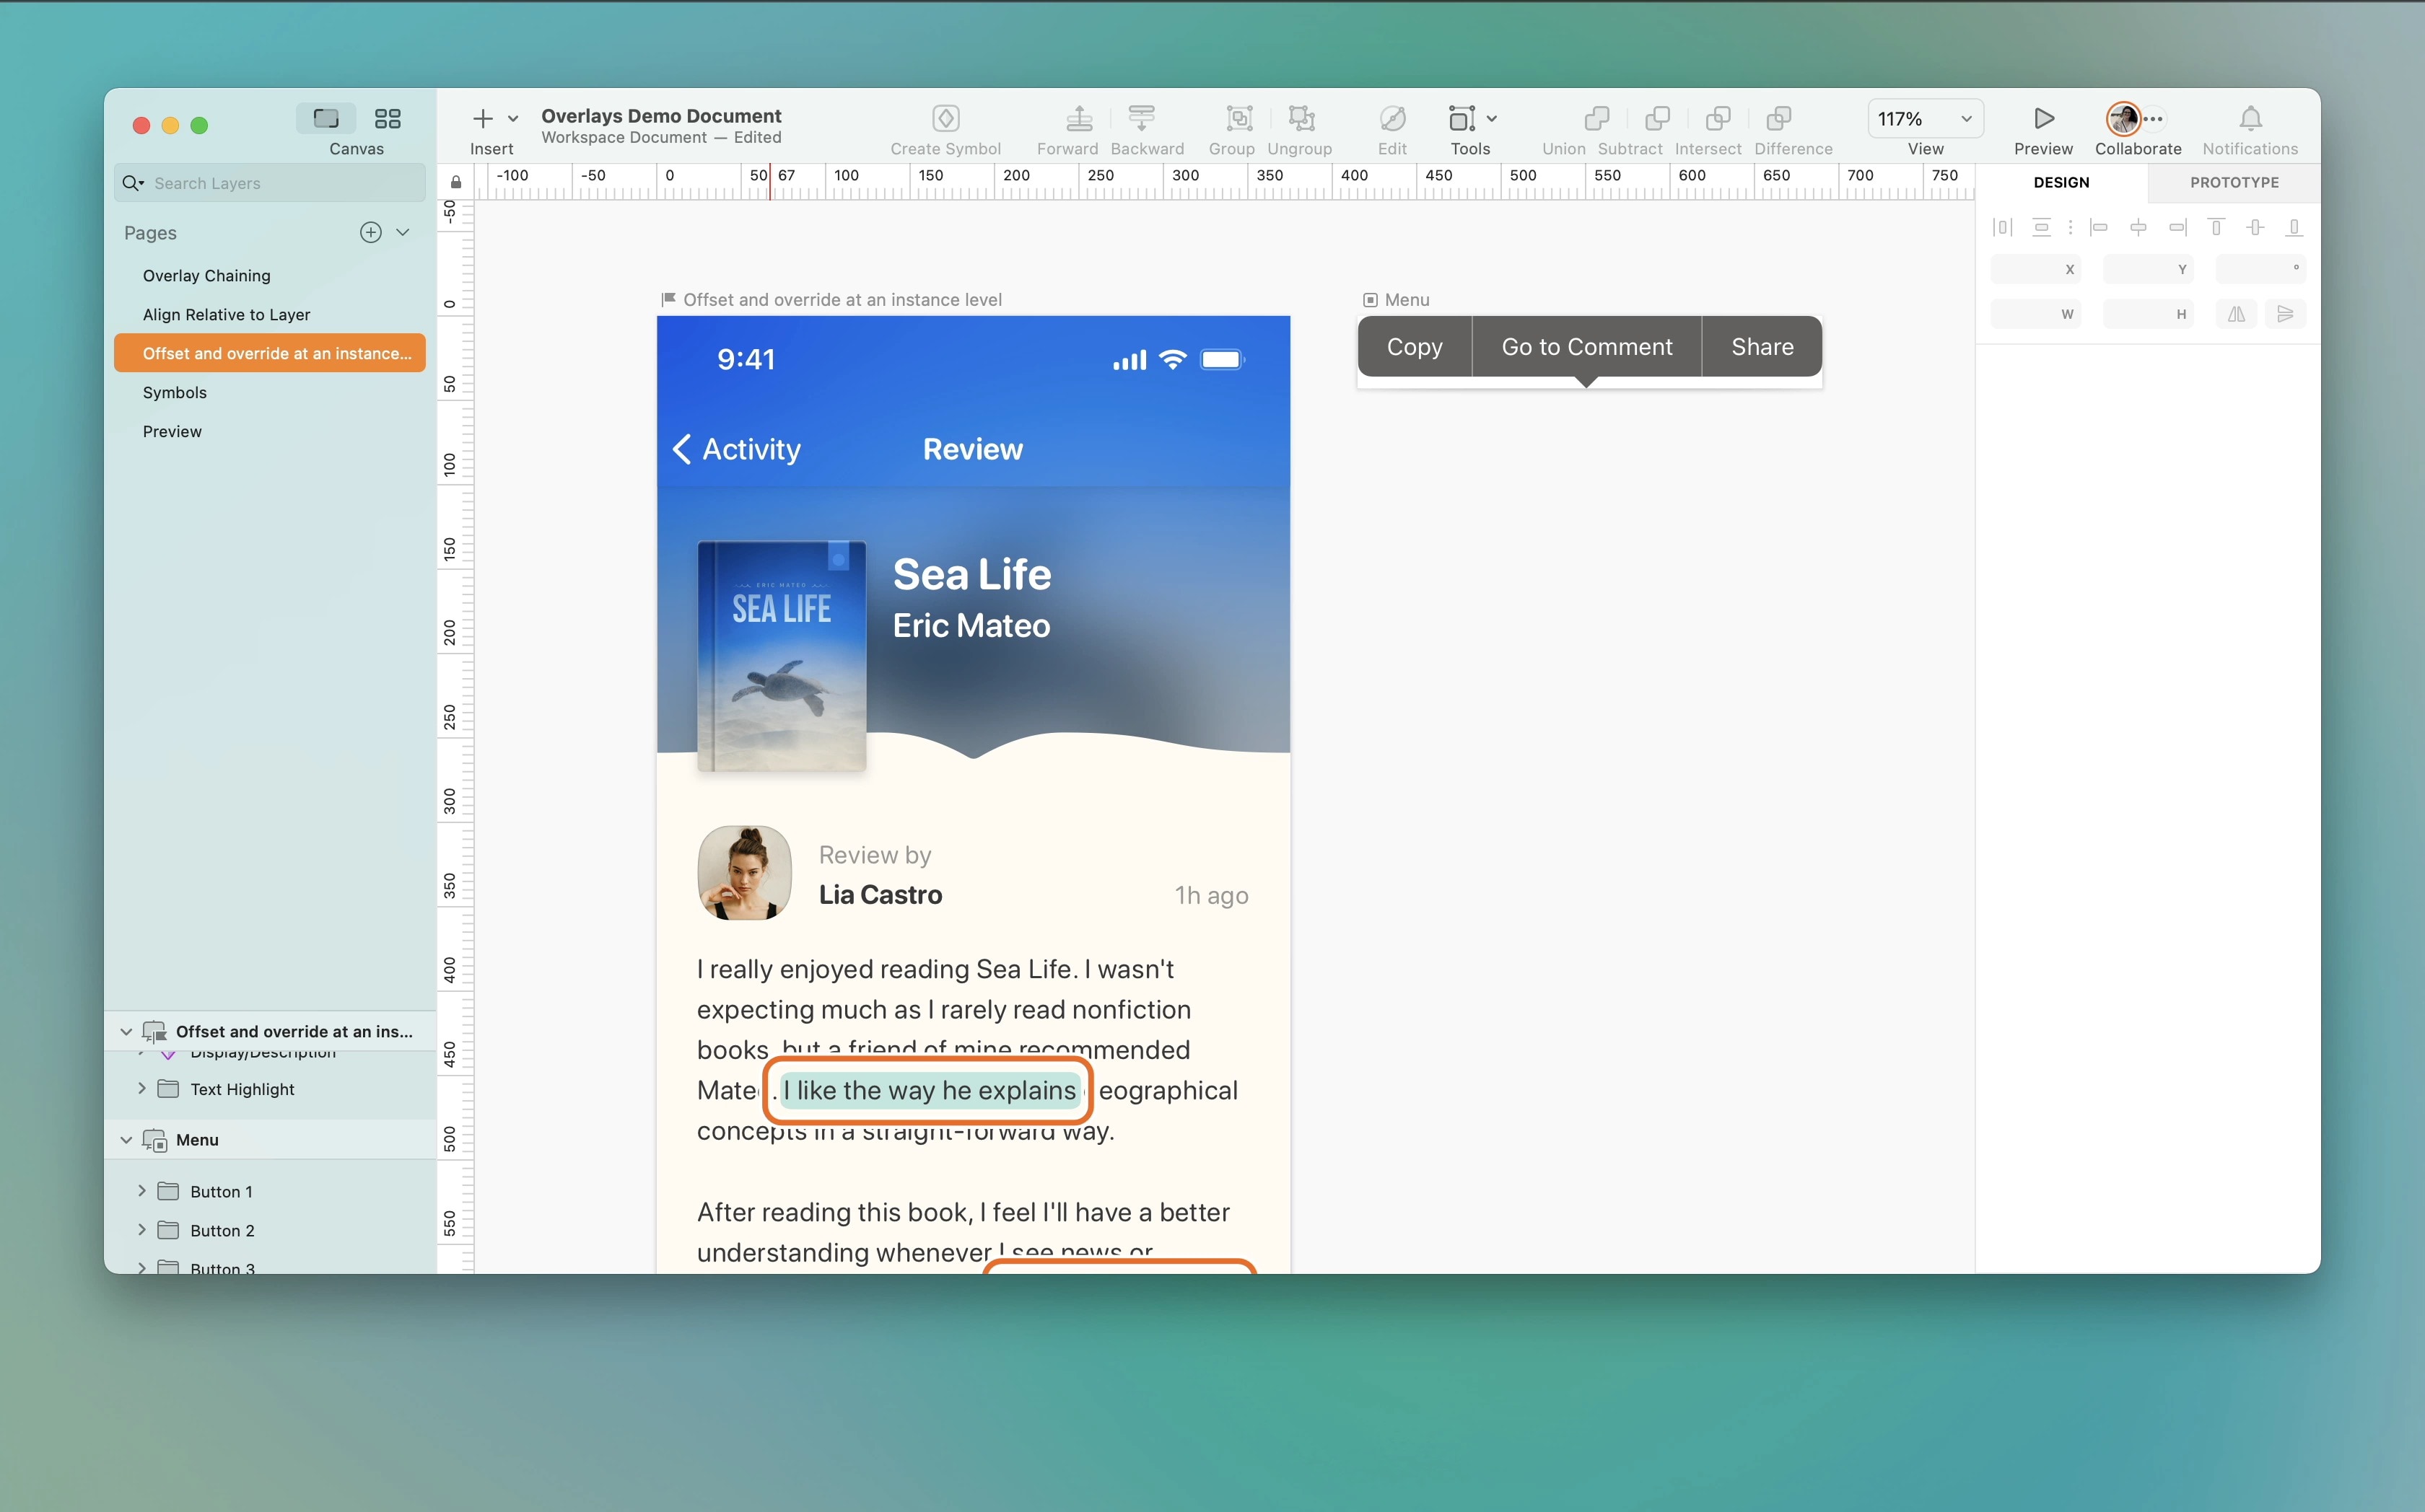Click the rotation degree field
The image size is (2425, 1512).
click(x=2260, y=270)
